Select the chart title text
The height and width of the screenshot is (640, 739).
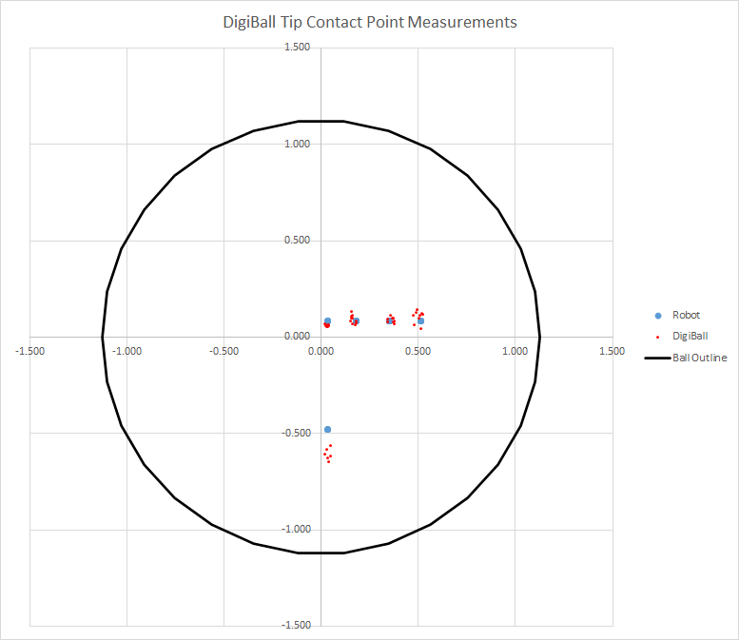point(369,22)
